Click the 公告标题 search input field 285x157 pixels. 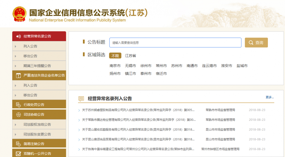(175, 43)
